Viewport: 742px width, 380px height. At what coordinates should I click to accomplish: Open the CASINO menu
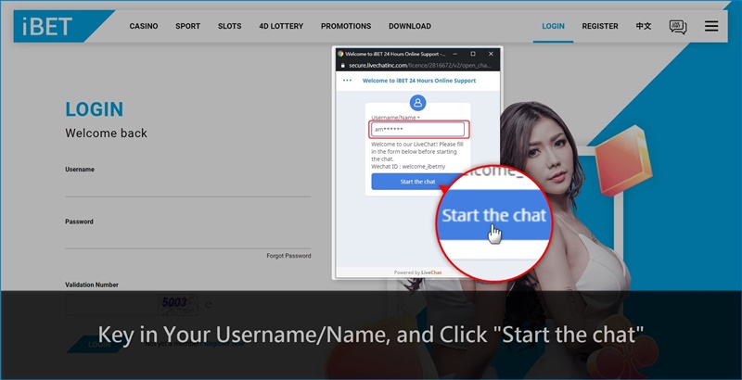click(144, 27)
